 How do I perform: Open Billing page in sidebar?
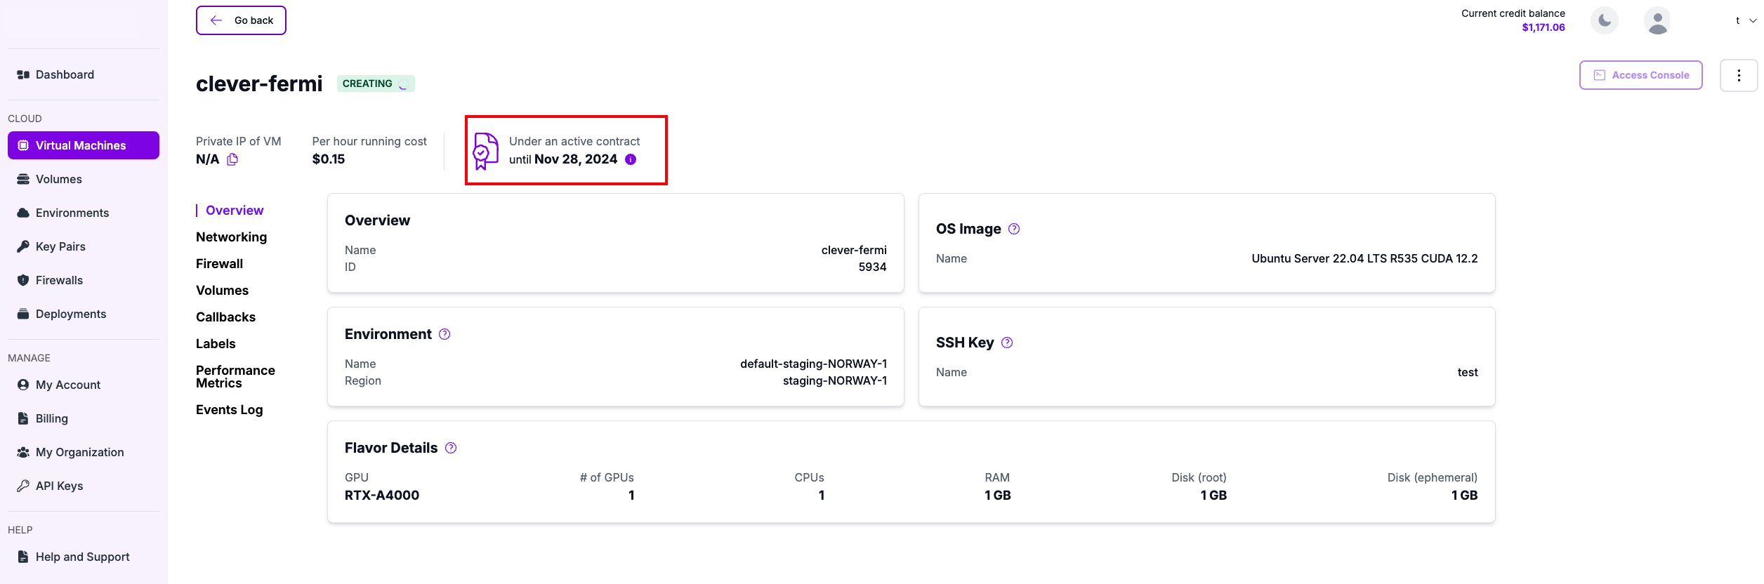(52, 418)
